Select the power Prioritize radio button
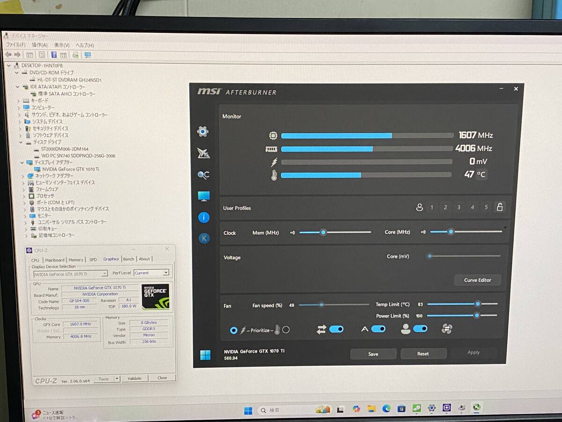This screenshot has width=562, height=422. click(234, 330)
